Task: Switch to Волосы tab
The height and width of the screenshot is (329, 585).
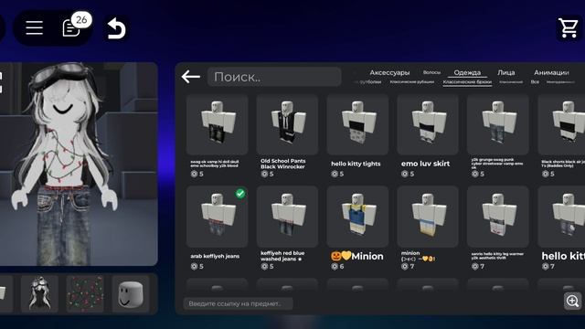Action: point(431,72)
